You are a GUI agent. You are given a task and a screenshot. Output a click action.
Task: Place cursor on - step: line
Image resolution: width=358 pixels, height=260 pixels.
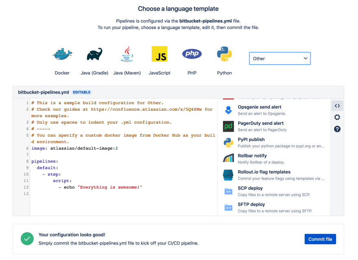pos(52,174)
